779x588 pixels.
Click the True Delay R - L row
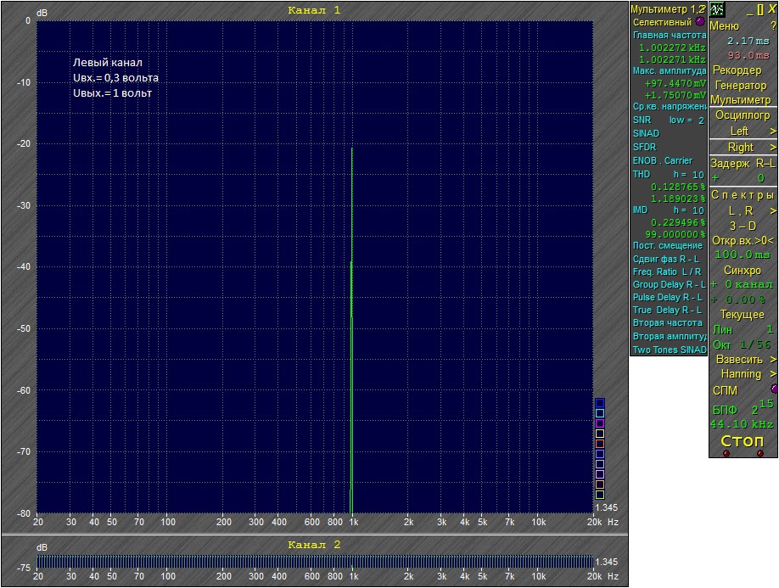[x=669, y=310]
